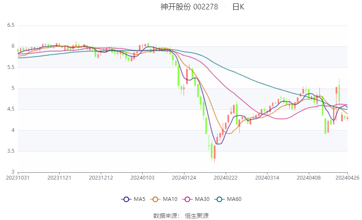
Task: Hide the MA10 line using legend text
Action: (170, 199)
